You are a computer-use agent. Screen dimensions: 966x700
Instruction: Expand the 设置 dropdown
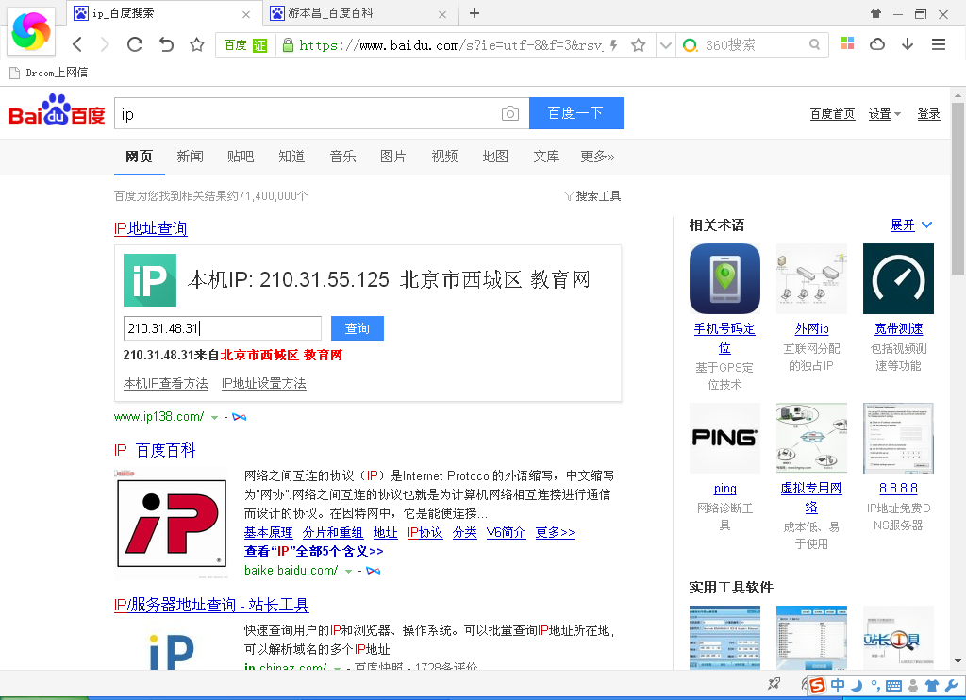click(885, 114)
